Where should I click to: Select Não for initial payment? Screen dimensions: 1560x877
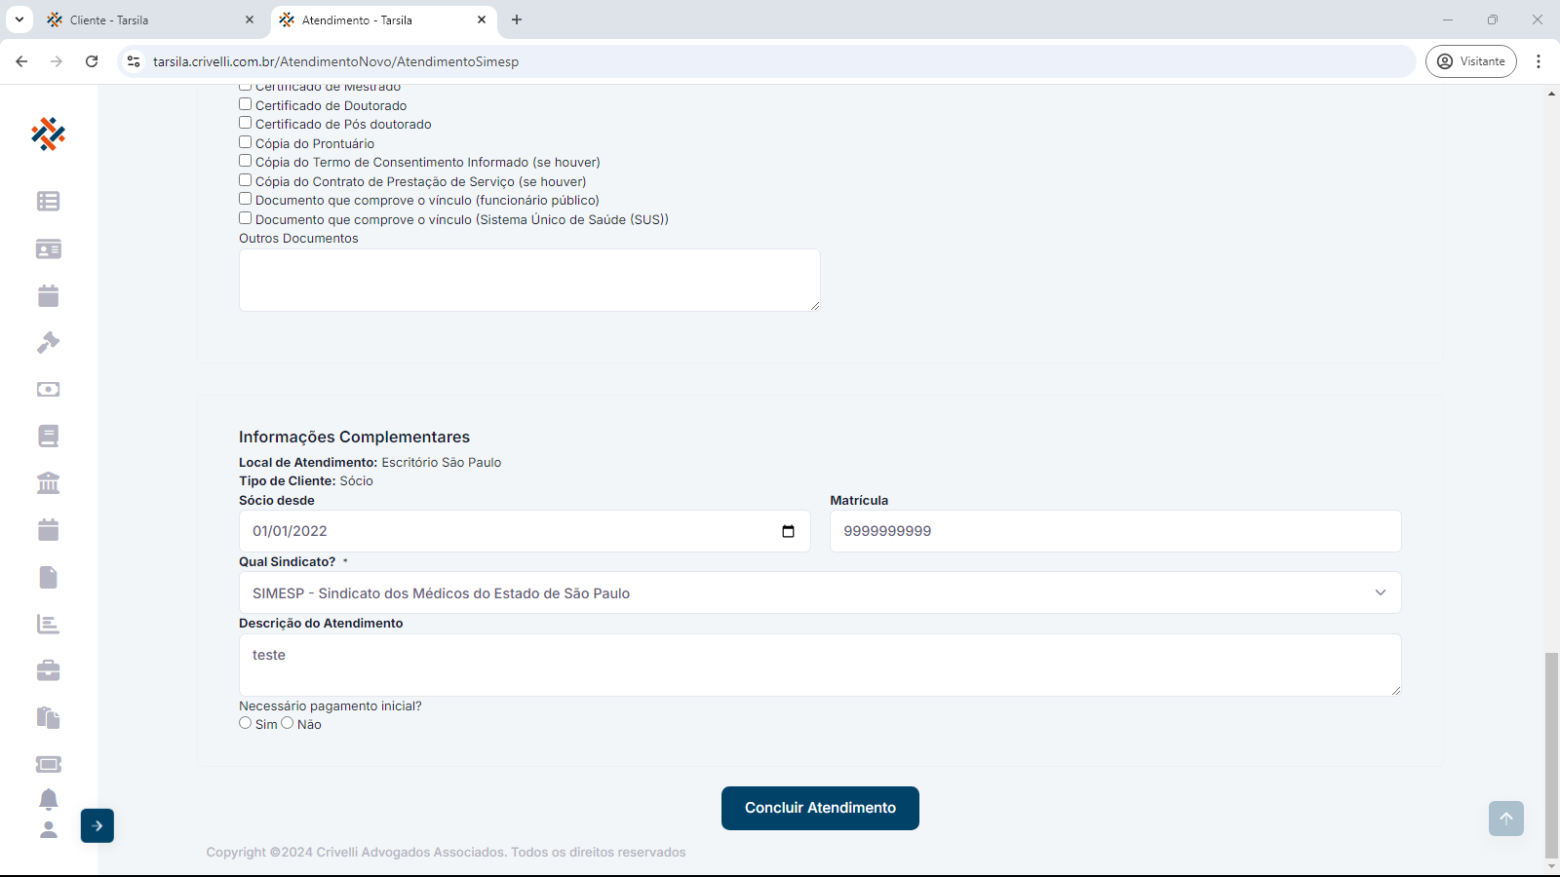point(288,723)
